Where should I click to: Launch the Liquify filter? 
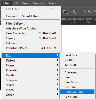31,38
